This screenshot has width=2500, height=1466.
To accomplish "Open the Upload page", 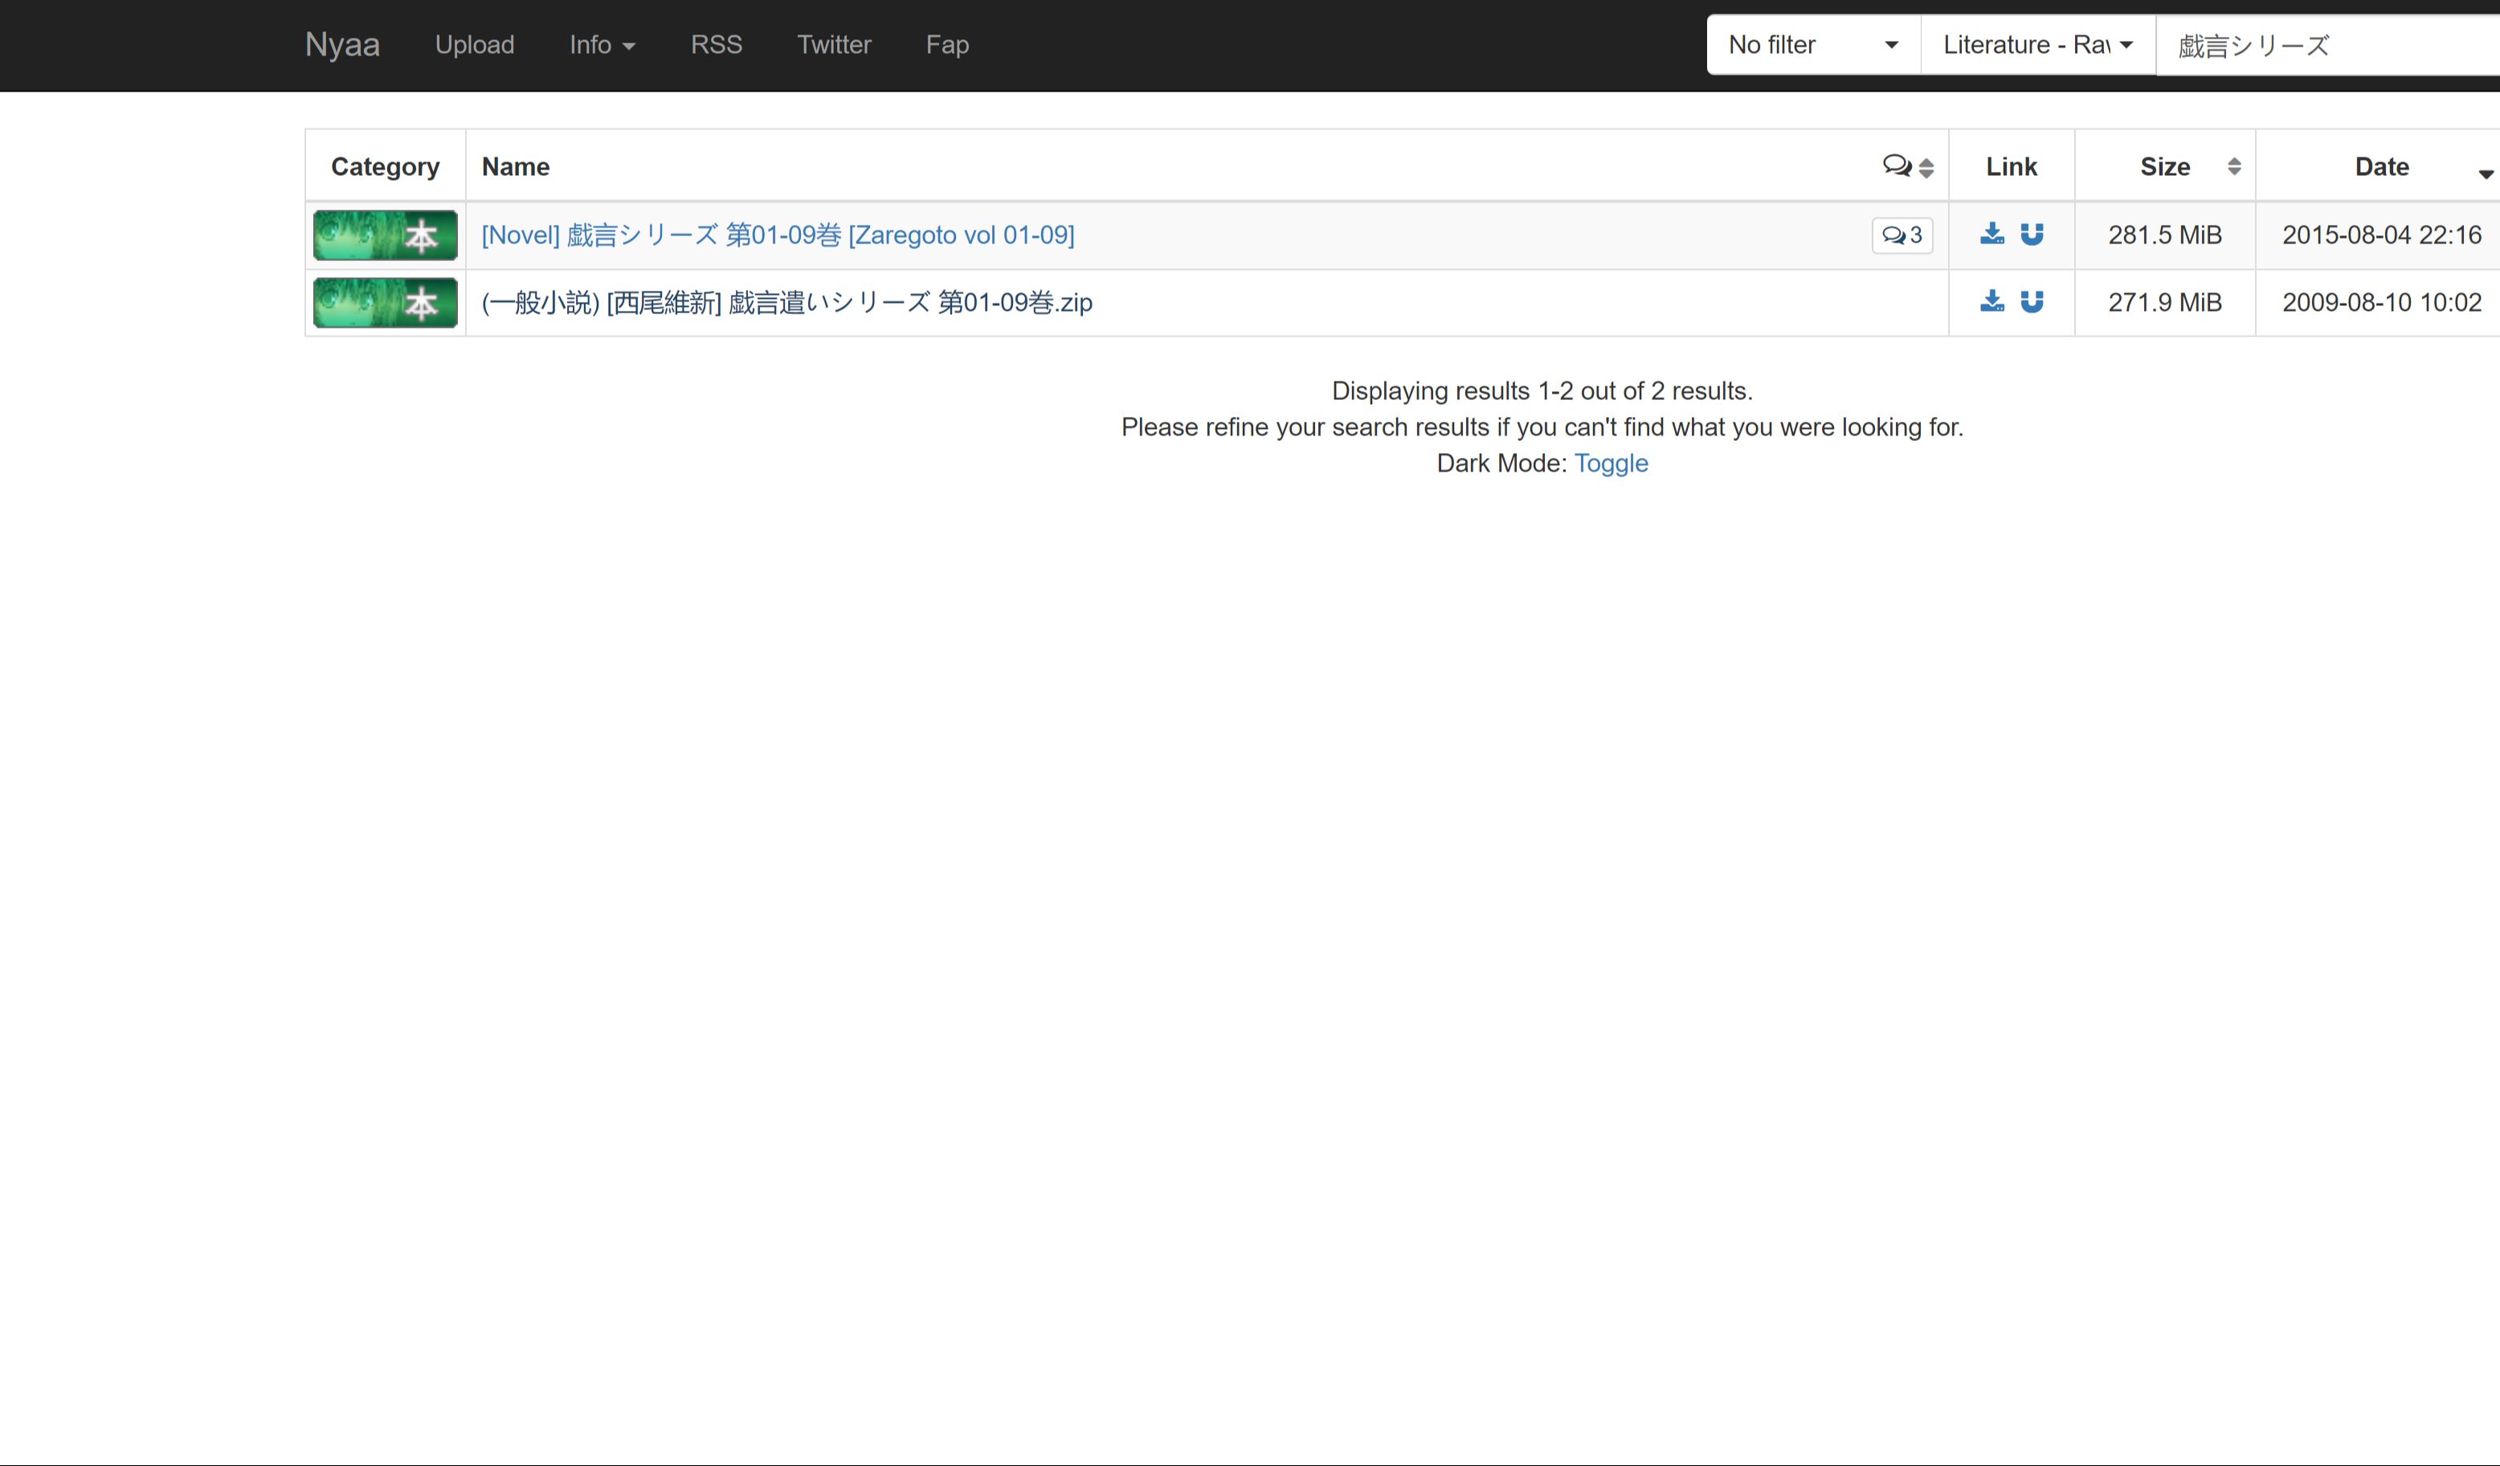I will (474, 45).
